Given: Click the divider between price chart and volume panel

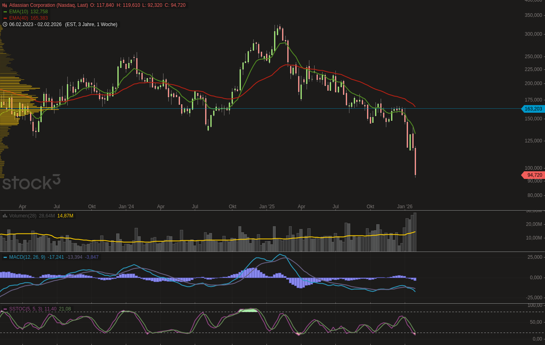Looking at the screenshot, I should click(272, 210).
